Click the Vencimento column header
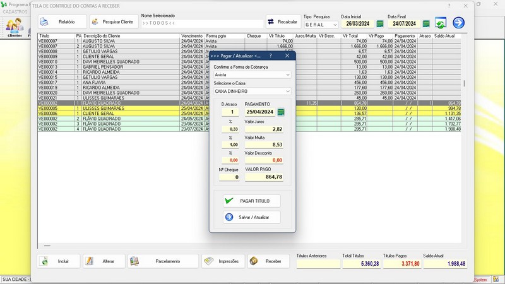Viewport: 505px width, 284px height. [x=191, y=36]
